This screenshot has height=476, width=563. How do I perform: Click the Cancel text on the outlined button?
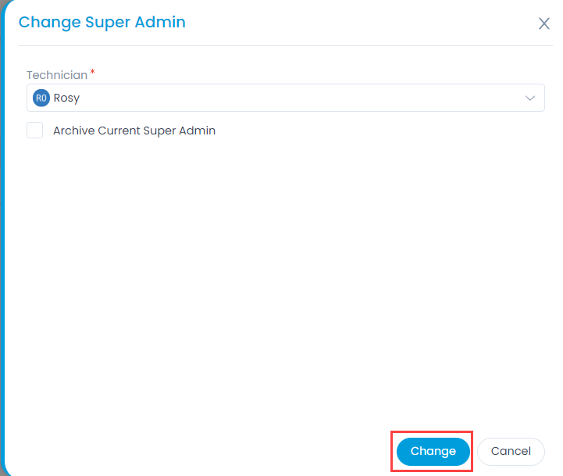[x=511, y=451]
